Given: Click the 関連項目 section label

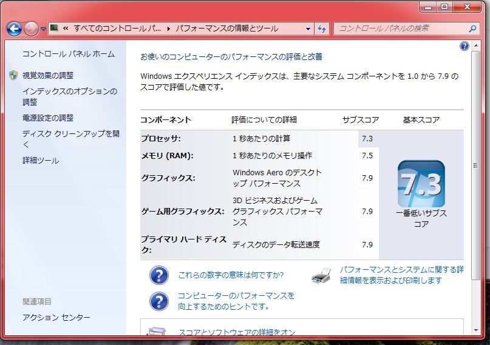Looking at the screenshot, I should pyautogui.click(x=37, y=301).
